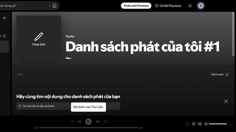This screenshot has height=132, width=236.
Task: Open connect to a device icon
Action: [200, 124]
